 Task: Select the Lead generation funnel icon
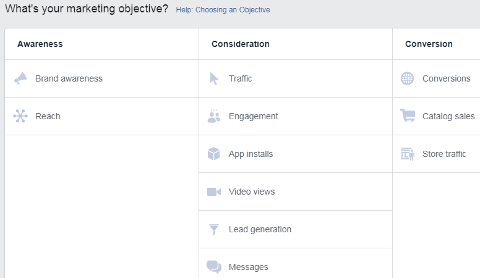(x=214, y=229)
